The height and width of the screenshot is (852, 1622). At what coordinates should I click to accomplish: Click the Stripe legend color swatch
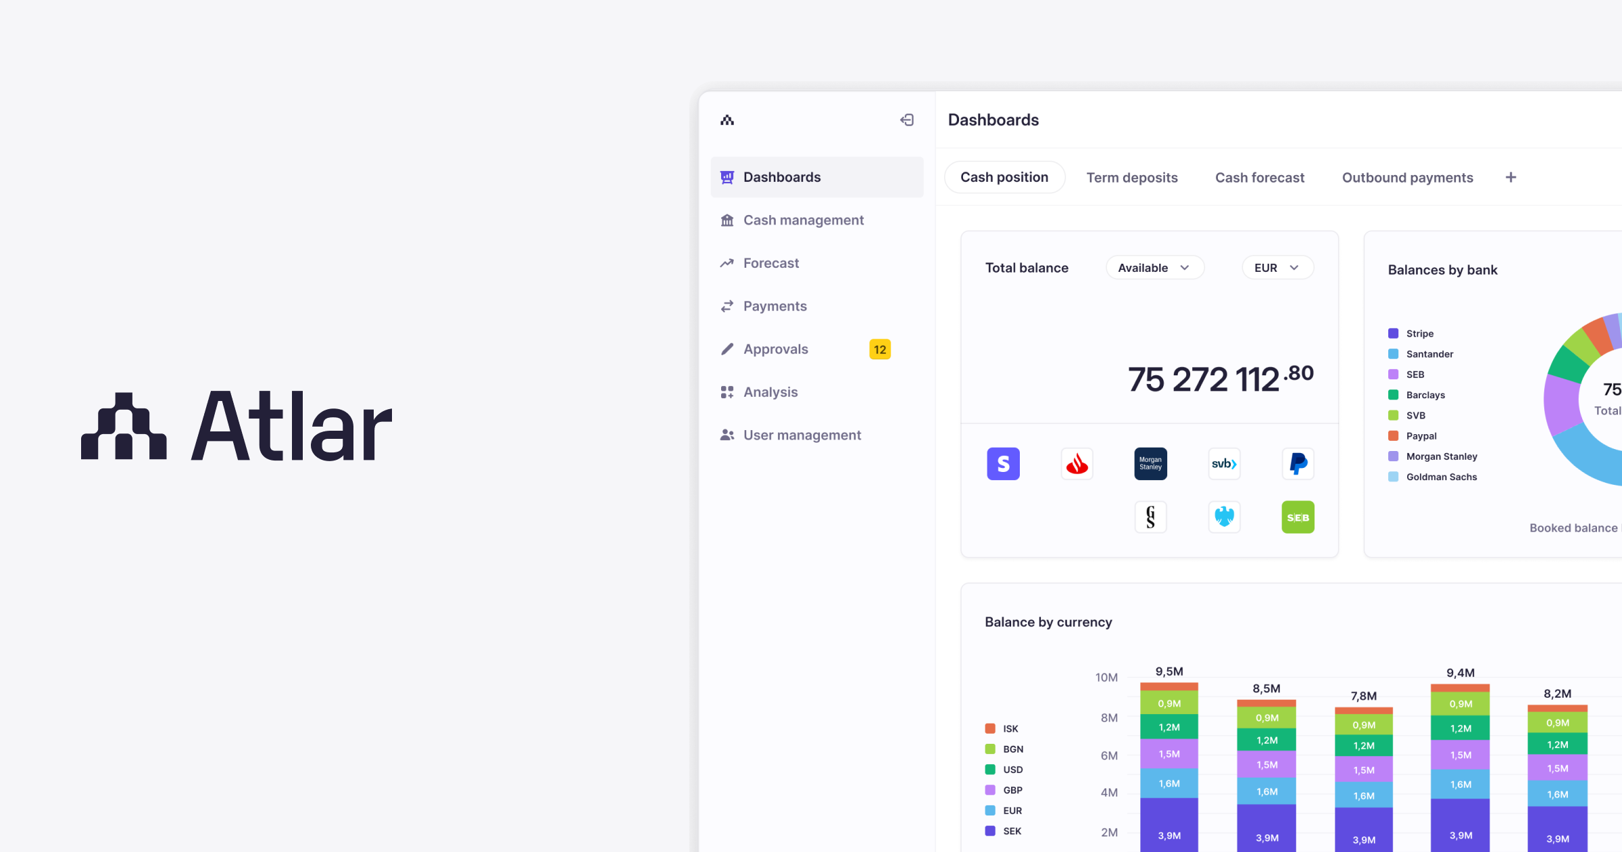(x=1393, y=333)
